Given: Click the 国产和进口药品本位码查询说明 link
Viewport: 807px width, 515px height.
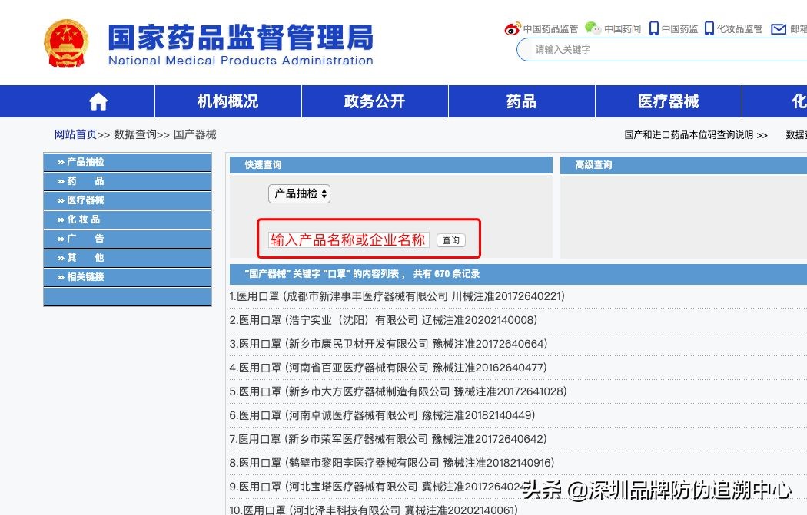Looking at the screenshot, I should pos(689,134).
